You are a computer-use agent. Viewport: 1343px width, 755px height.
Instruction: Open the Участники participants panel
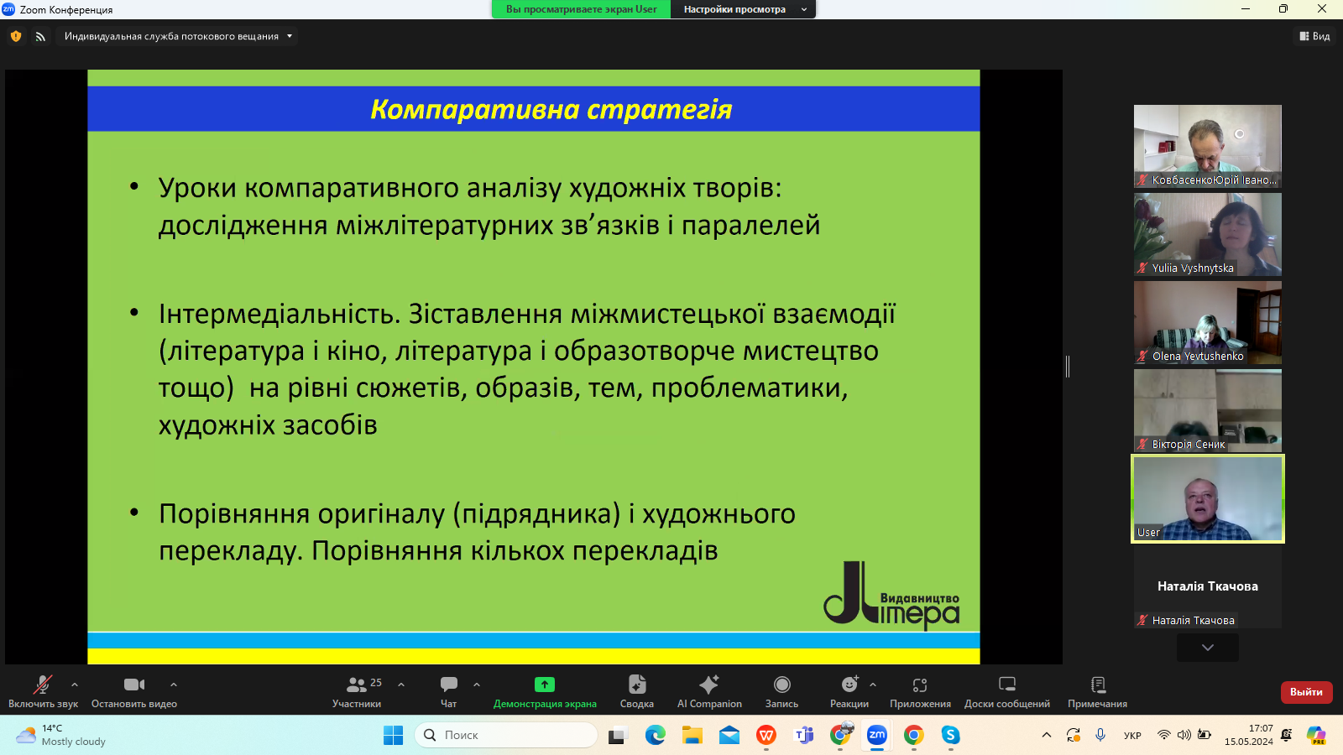(357, 691)
